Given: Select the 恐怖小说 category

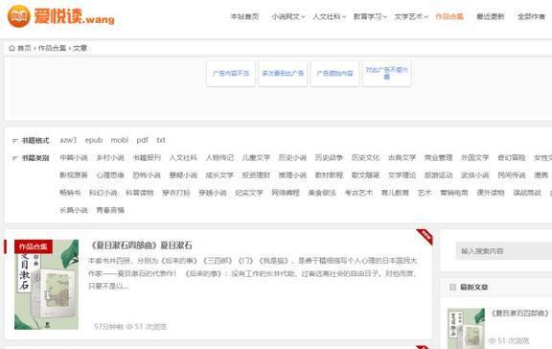Looking at the screenshot, I should coord(147,175).
